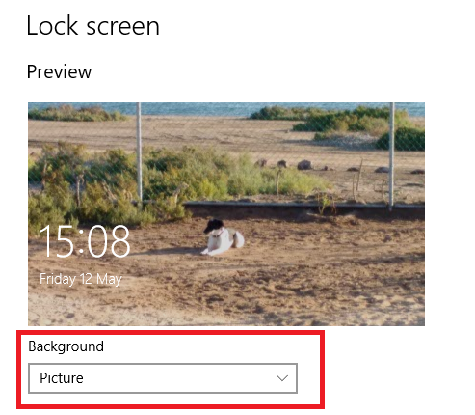This screenshot has width=475, height=415.
Task: Click the chevron arrow in Background combo box
Action: tap(282, 378)
